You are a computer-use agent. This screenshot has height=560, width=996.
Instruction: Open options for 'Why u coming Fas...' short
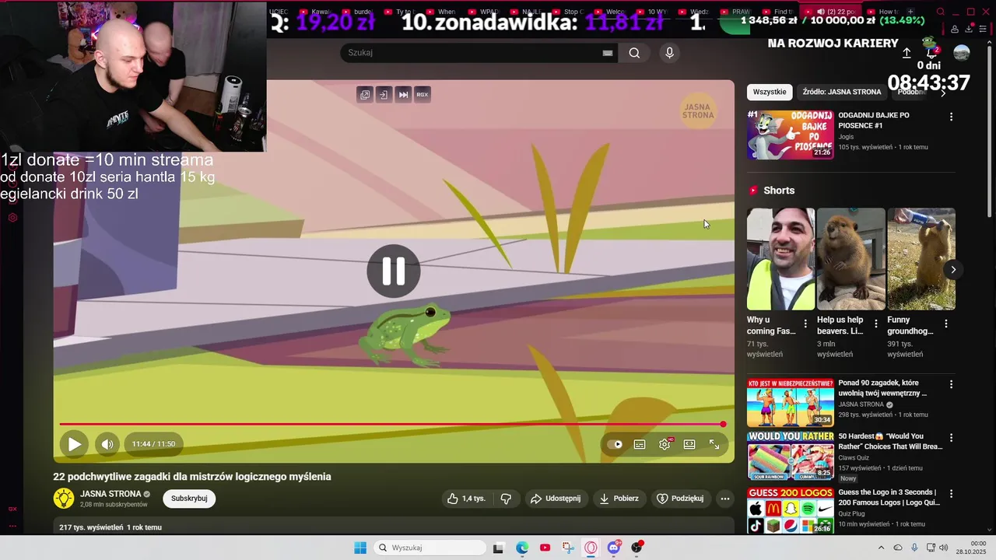tap(805, 324)
